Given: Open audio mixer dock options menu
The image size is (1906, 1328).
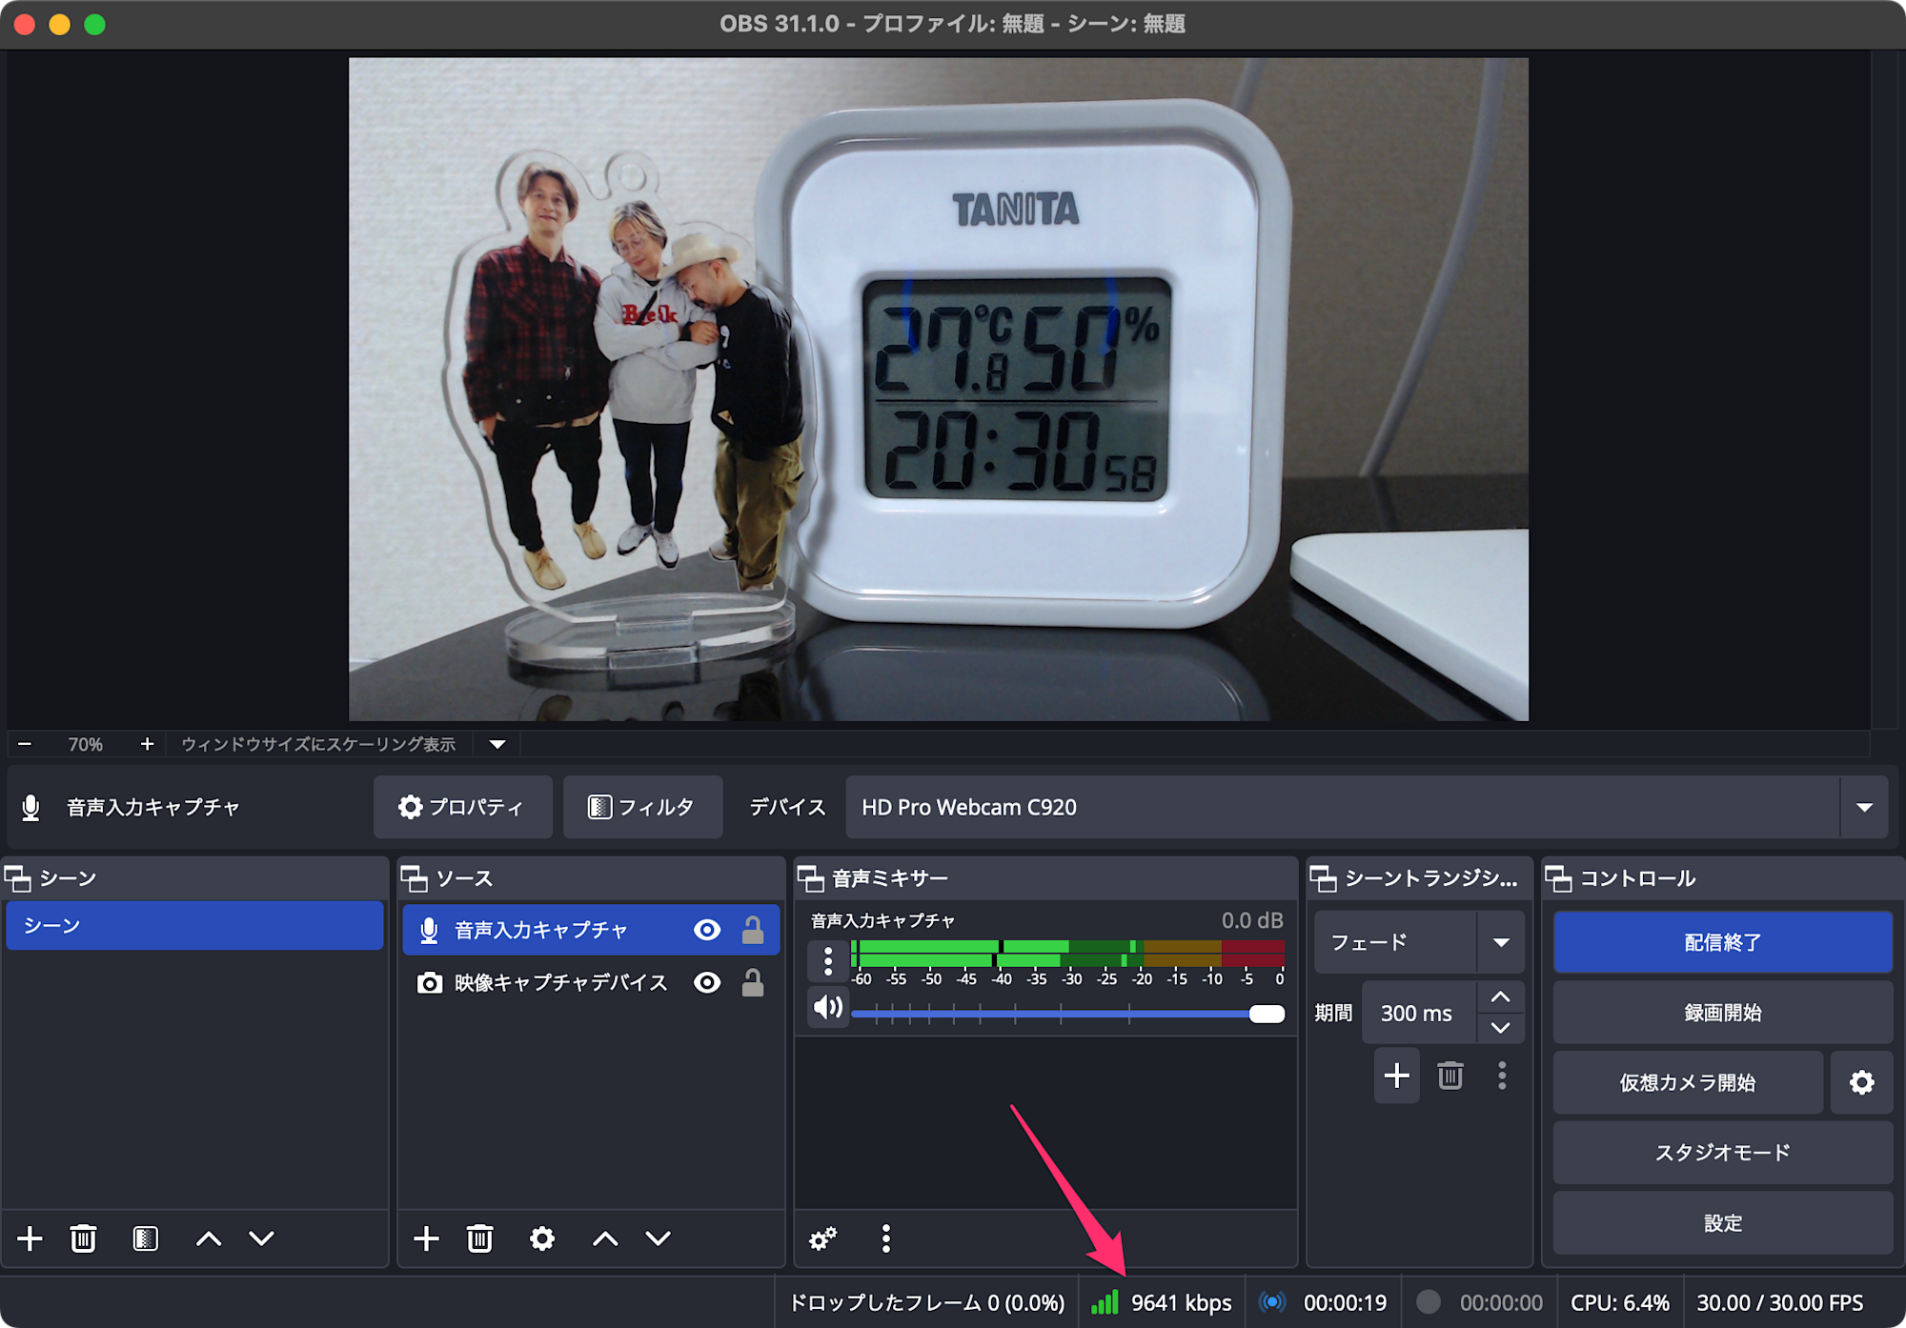Looking at the screenshot, I should coord(886,1238).
